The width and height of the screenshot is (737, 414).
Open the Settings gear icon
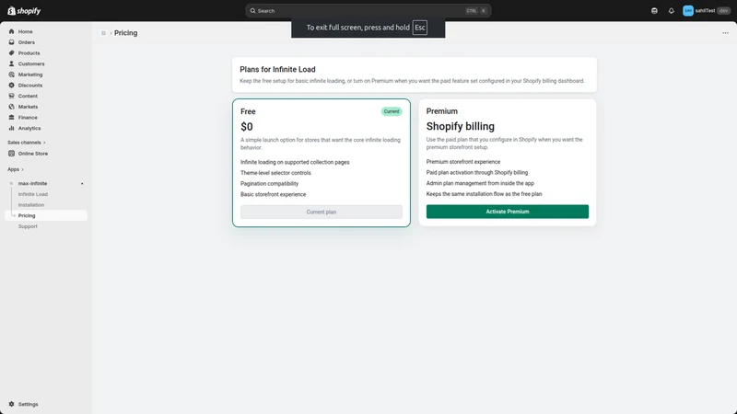point(11,404)
